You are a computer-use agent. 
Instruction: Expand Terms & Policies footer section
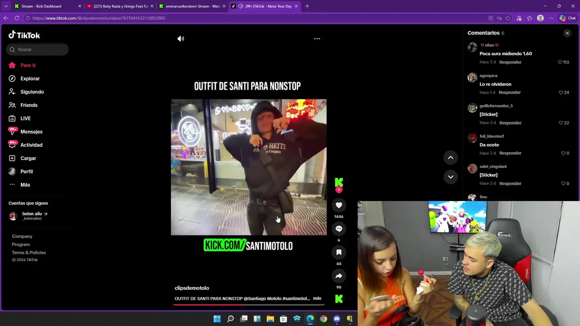(x=29, y=253)
